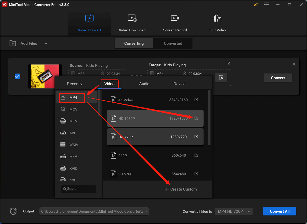Switch to the Converted tab
This screenshot has height=224, width=307.
[x=173, y=43]
